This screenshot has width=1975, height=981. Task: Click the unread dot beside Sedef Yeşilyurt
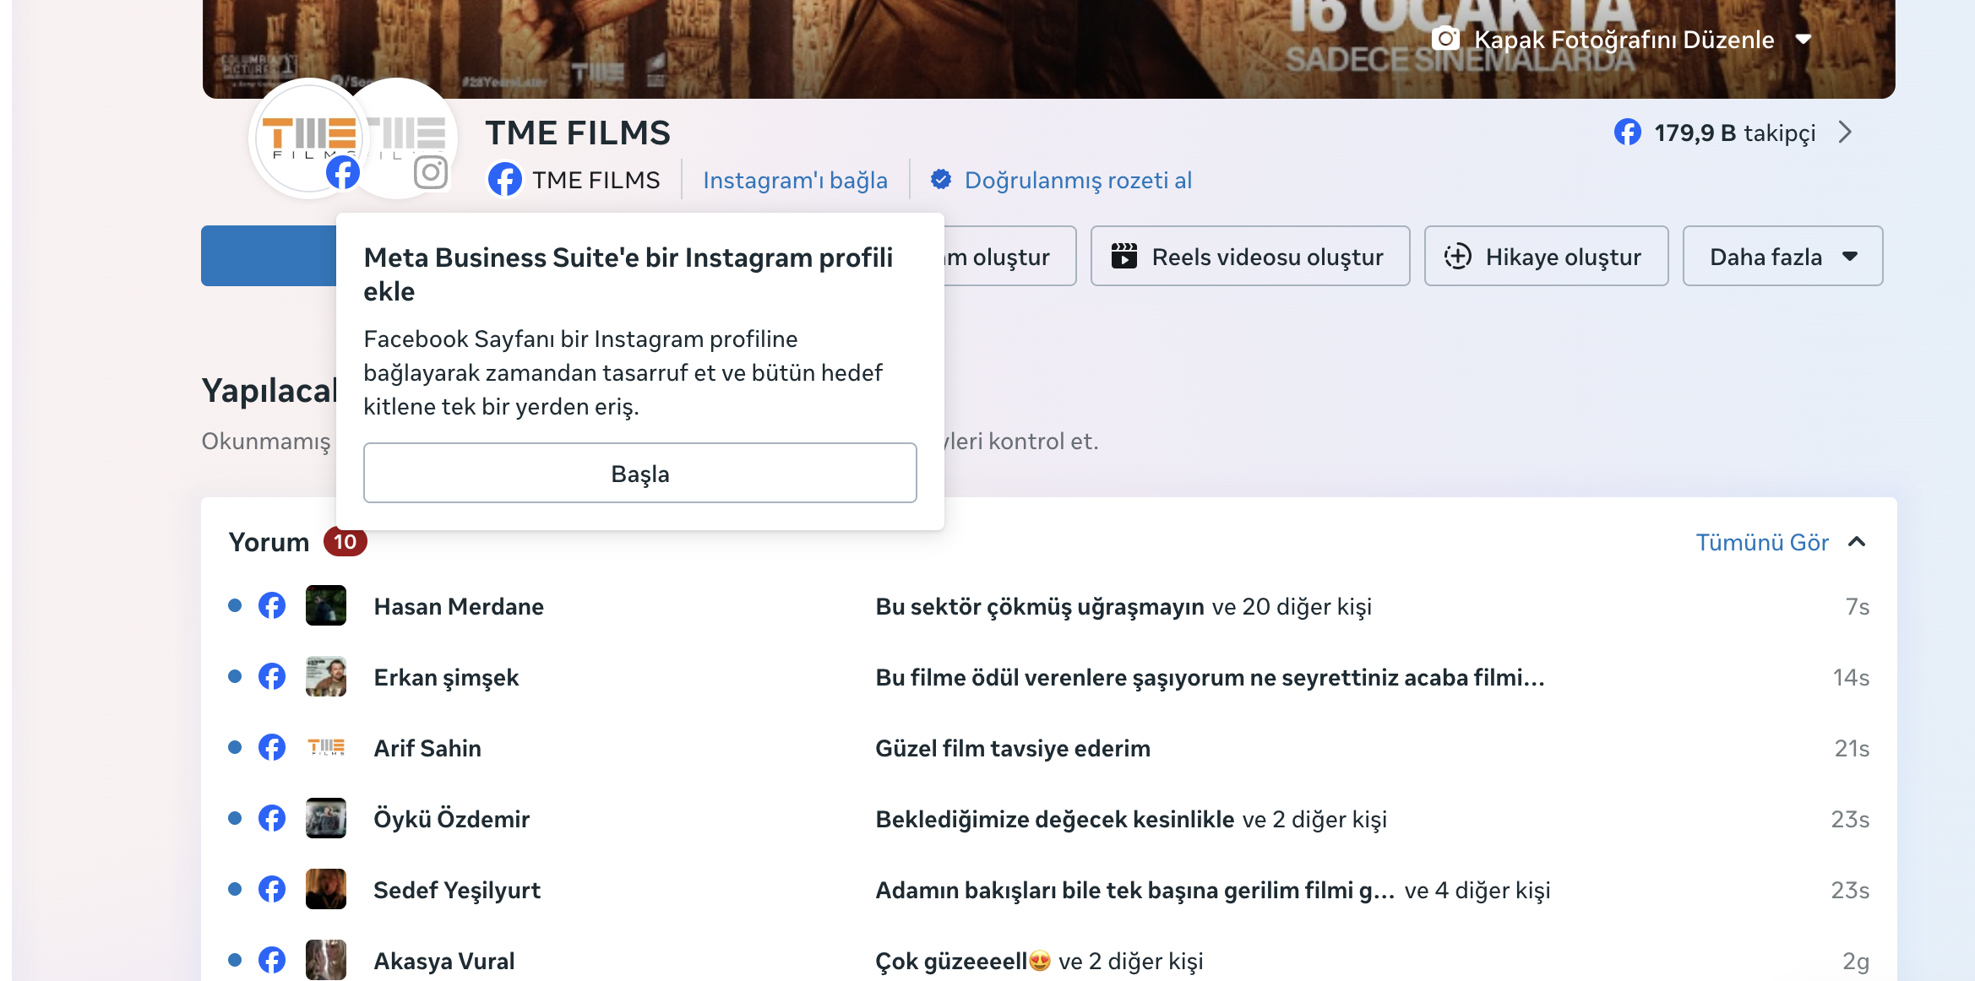click(x=235, y=889)
